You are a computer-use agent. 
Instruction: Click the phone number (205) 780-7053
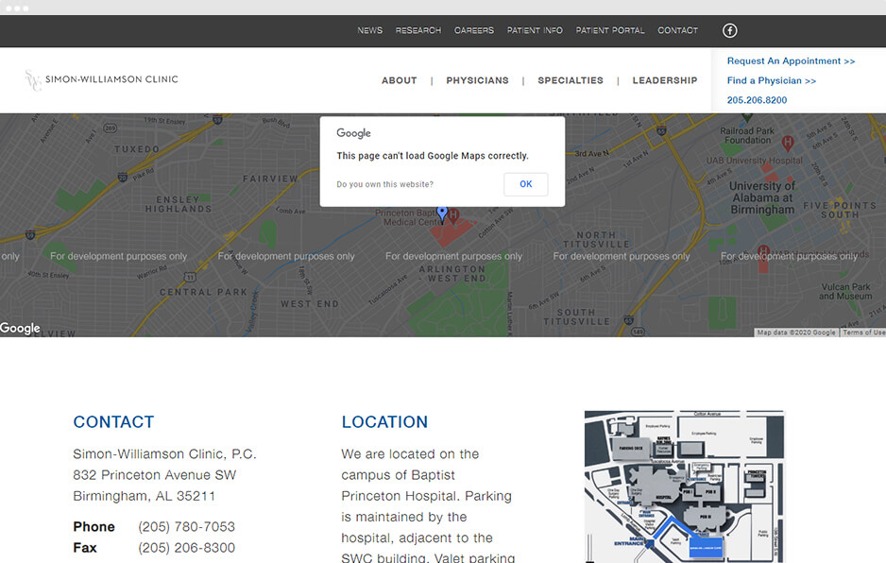(186, 527)
